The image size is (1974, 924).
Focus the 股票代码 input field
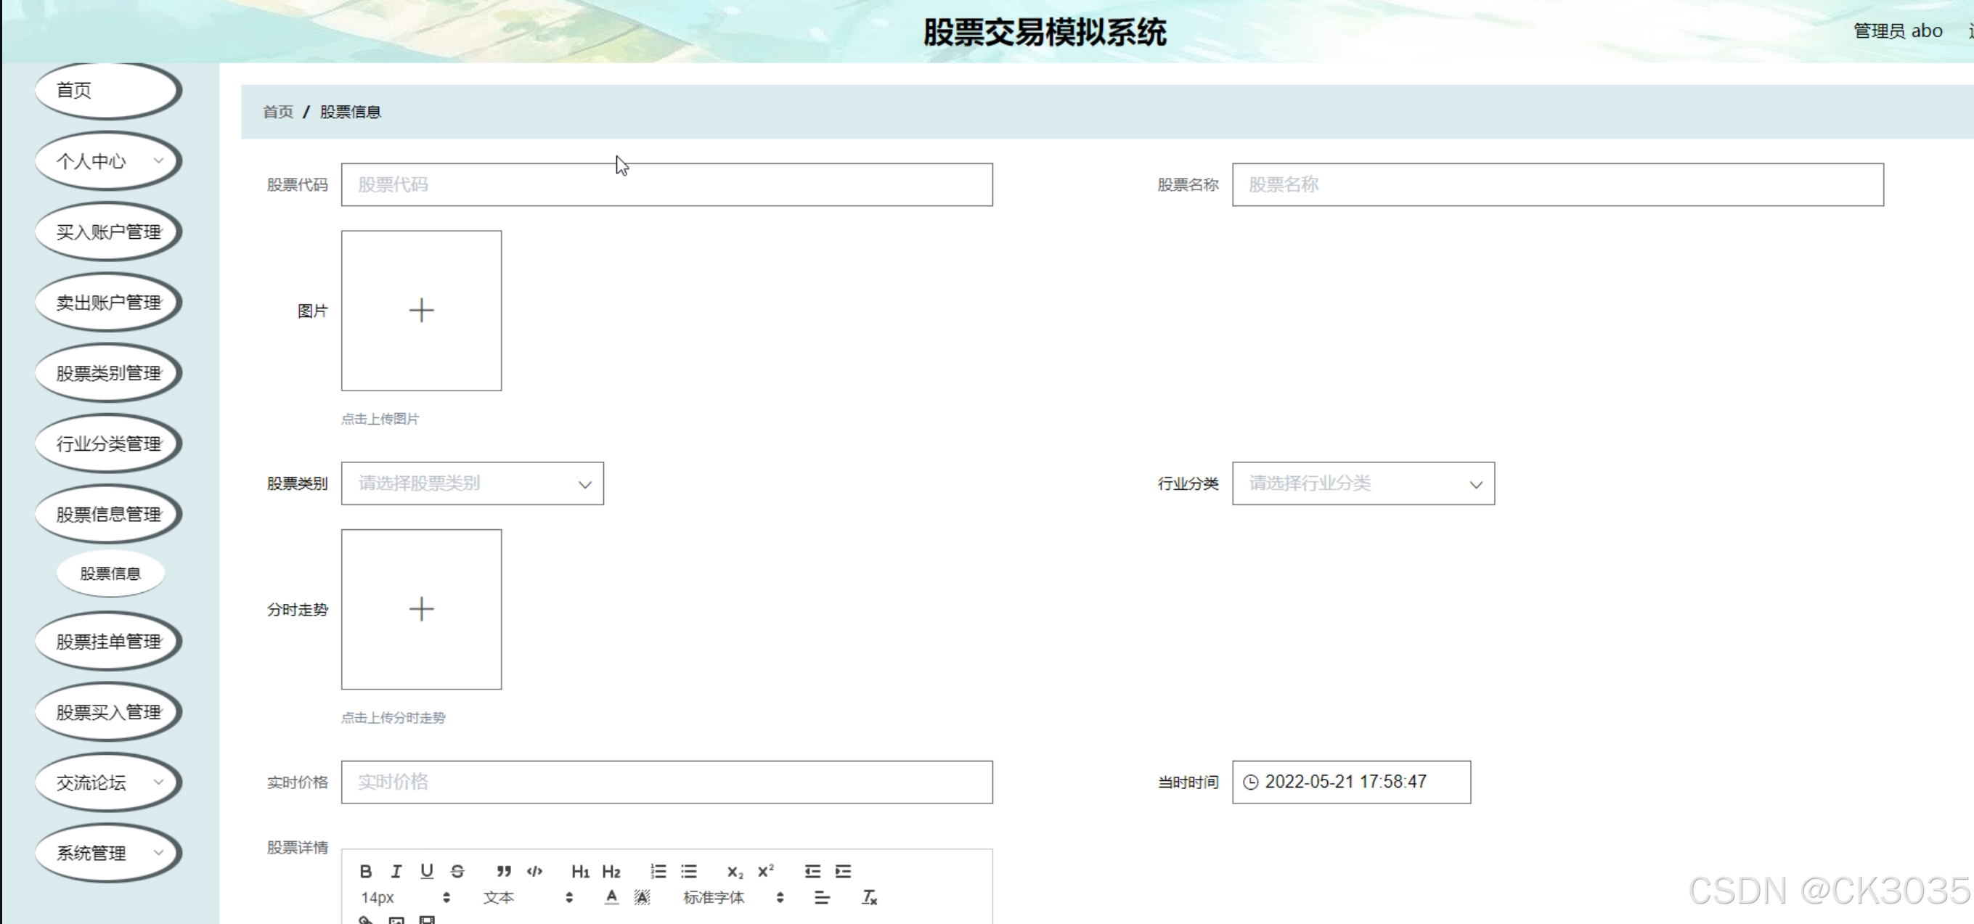(x=666, y=184)
